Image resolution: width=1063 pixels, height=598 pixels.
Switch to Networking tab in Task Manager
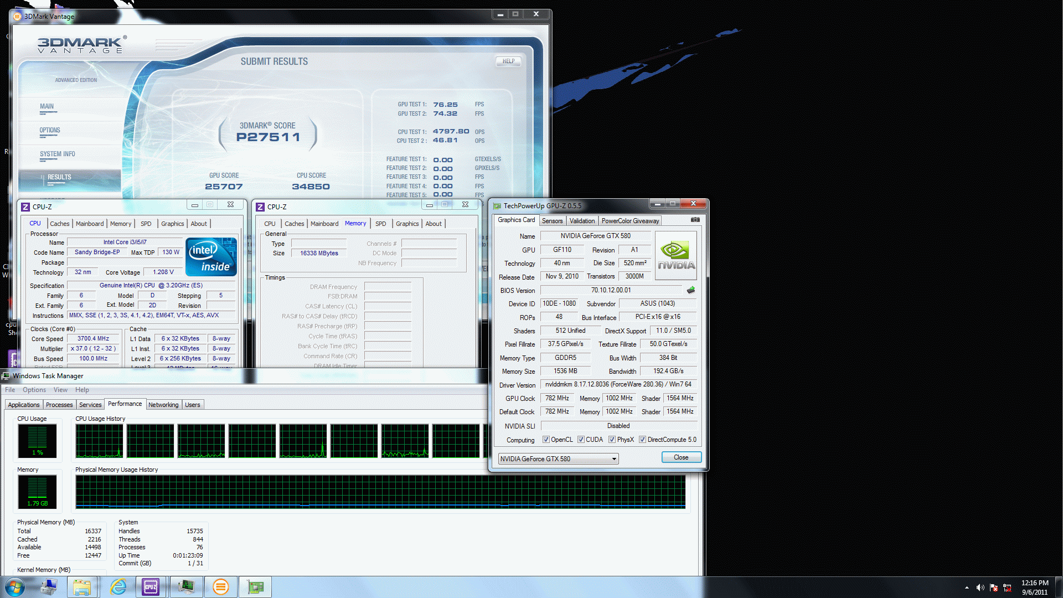point(163,405)
